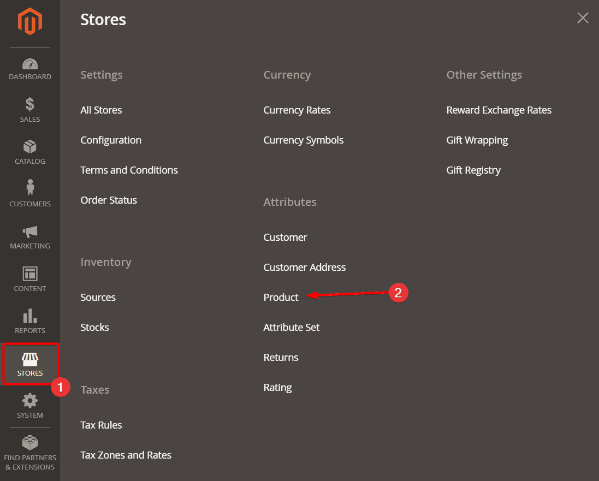The width and height of the screenshot is (599, 481).
Task: Open Customer attributes
Action: pyautogui.click(x=285, y=237)
